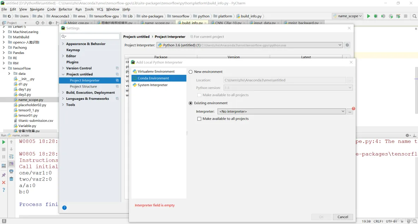Expand Build, Execution, Deployment section
418x224 pixels.
tap(63, 92)
